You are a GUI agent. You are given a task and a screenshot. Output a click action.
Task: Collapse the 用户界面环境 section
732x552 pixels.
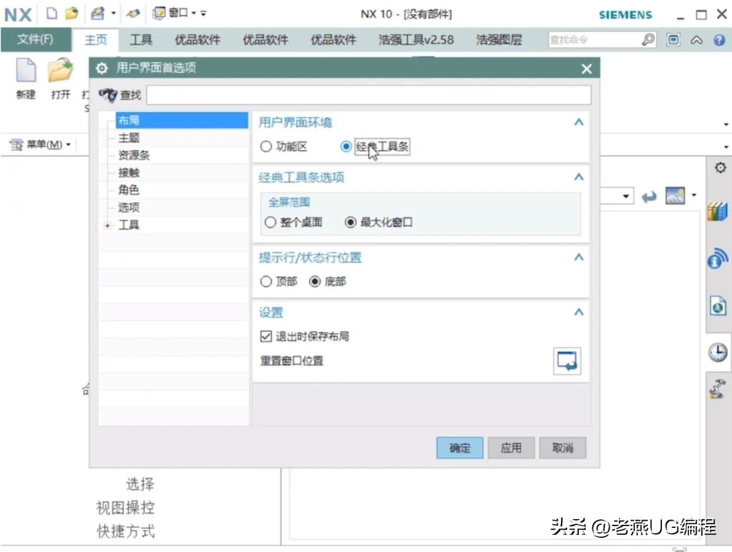(578, 123)
